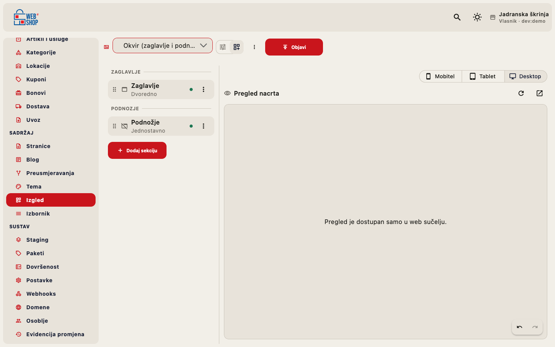Navigate to Dostava

pyautogui.click(x=51, y=106)
